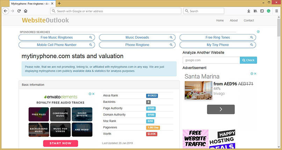Image resolution: width=282 pixels, height=150 pixels.
Task: Open a new browser tab
Action: [59, 3]
